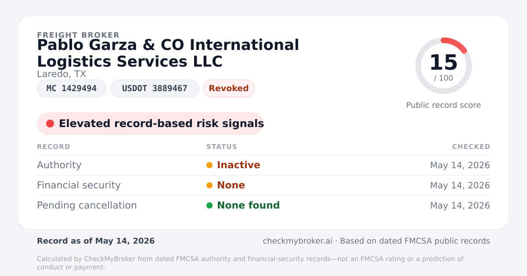Click the orange dot beside Inactive

pyautogui.click(x=209, y=165)
